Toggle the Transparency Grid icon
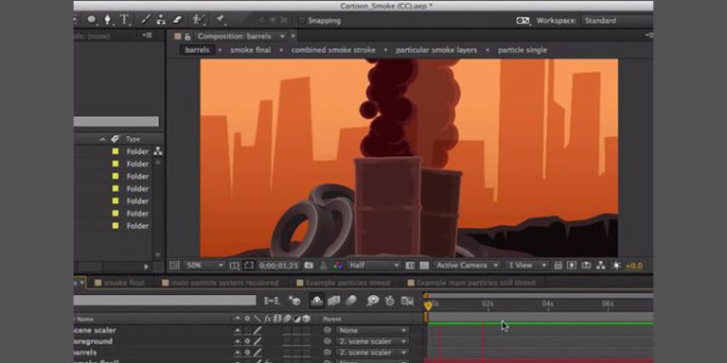 click(x=424, y=266)
